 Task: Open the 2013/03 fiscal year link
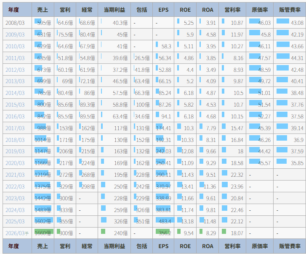click(15, 81)
